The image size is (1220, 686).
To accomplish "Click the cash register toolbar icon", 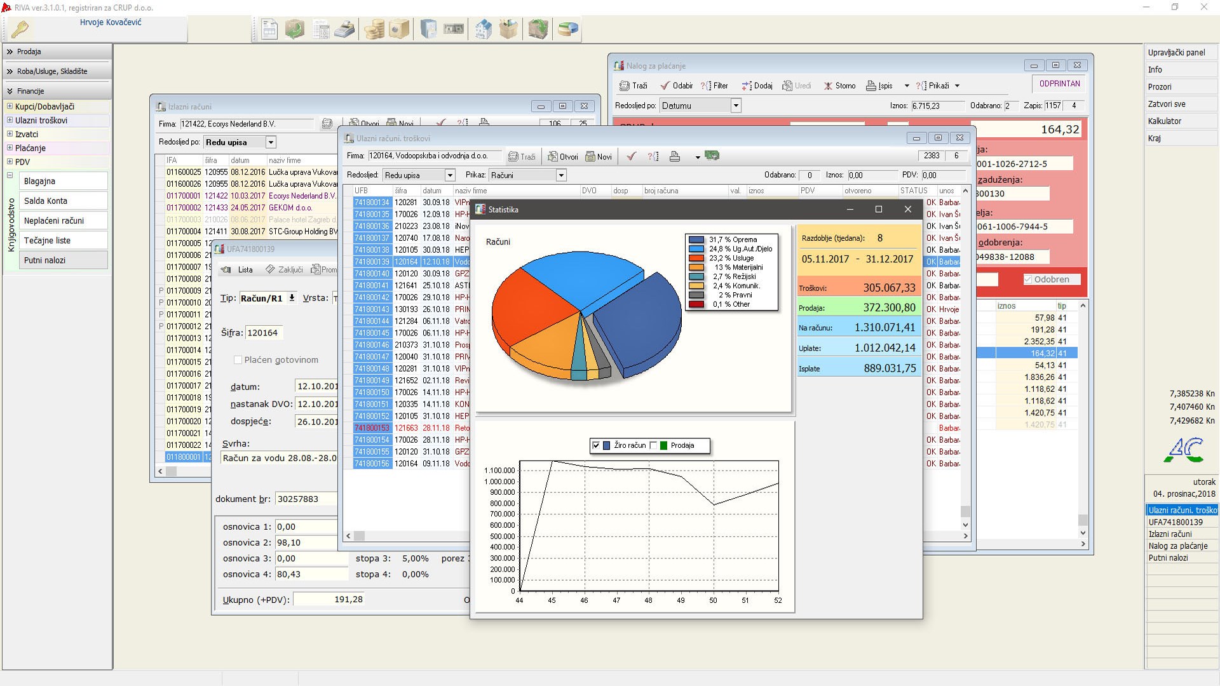I will tap(344, 29).
